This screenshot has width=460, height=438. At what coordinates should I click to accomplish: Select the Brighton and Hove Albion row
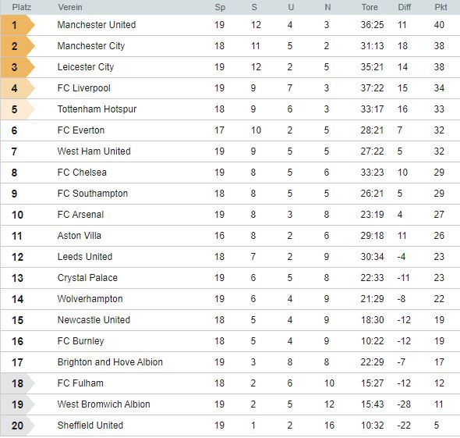click(230, 362)
